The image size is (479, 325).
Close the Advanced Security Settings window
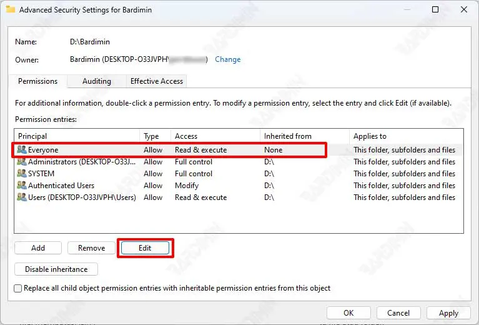[464, 9]
